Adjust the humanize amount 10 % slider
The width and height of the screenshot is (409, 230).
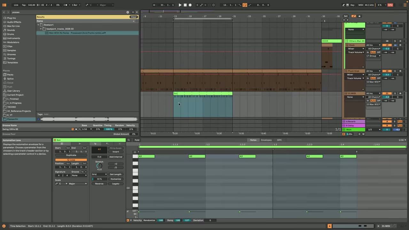[x=99, y=179]
